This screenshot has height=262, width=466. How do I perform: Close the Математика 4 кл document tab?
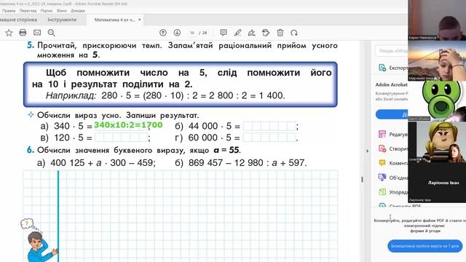point(140,20)
